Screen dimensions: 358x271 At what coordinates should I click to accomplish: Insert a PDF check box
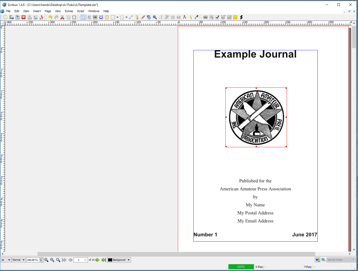tap(217, 17)
